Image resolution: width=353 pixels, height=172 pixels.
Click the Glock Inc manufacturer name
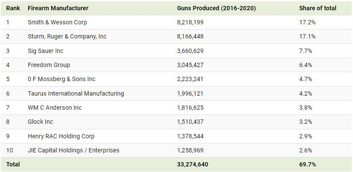pos(40,122)
